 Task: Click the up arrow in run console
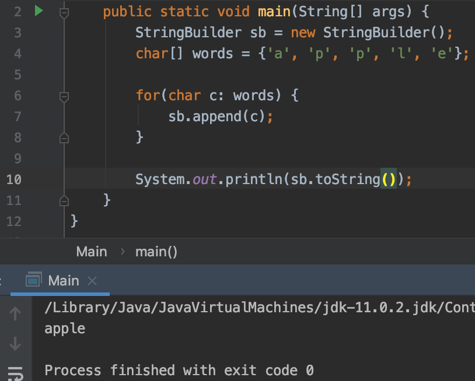[x=15, y=313]
